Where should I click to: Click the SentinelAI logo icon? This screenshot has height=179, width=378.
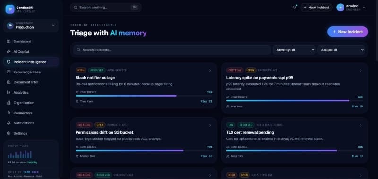tap(10, 9)
